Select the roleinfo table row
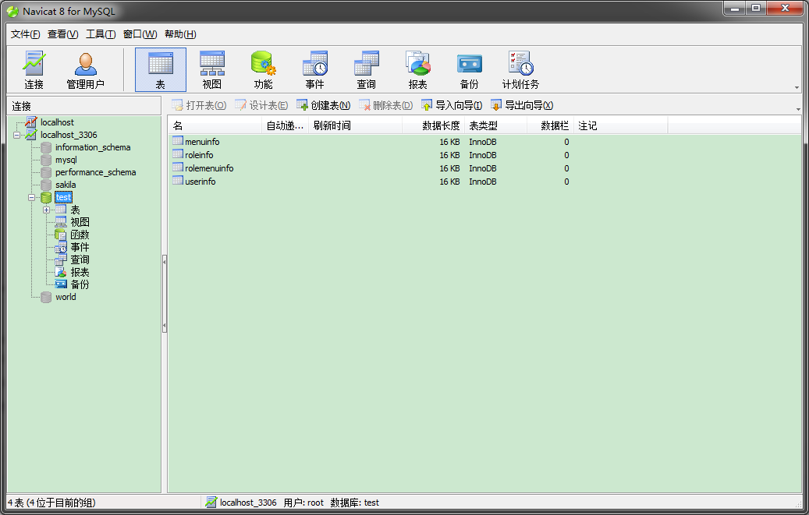Image resolution: width=809 pixels, height=515 pixels. coord(199,154)
